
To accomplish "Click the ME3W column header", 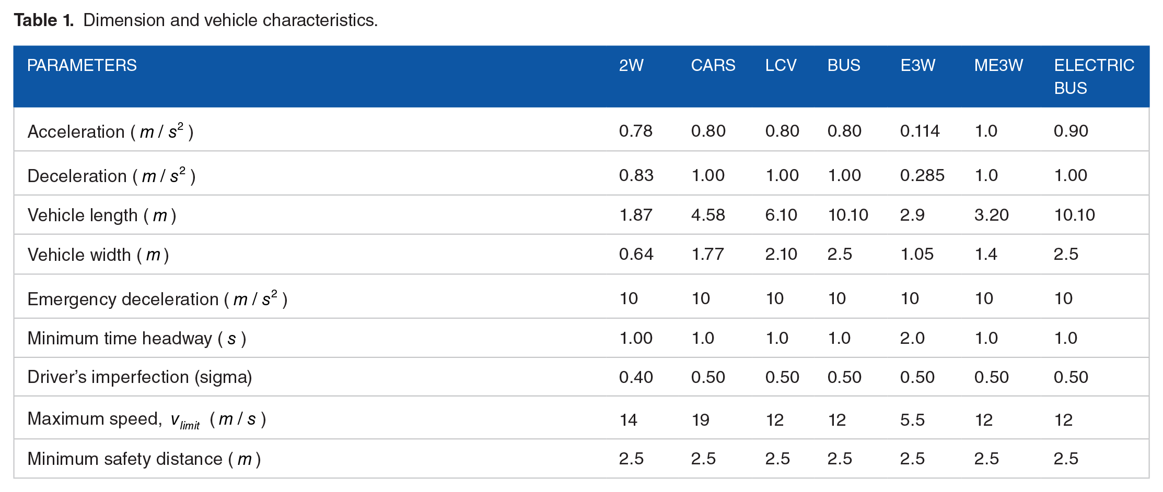I will tap(998, 65).
